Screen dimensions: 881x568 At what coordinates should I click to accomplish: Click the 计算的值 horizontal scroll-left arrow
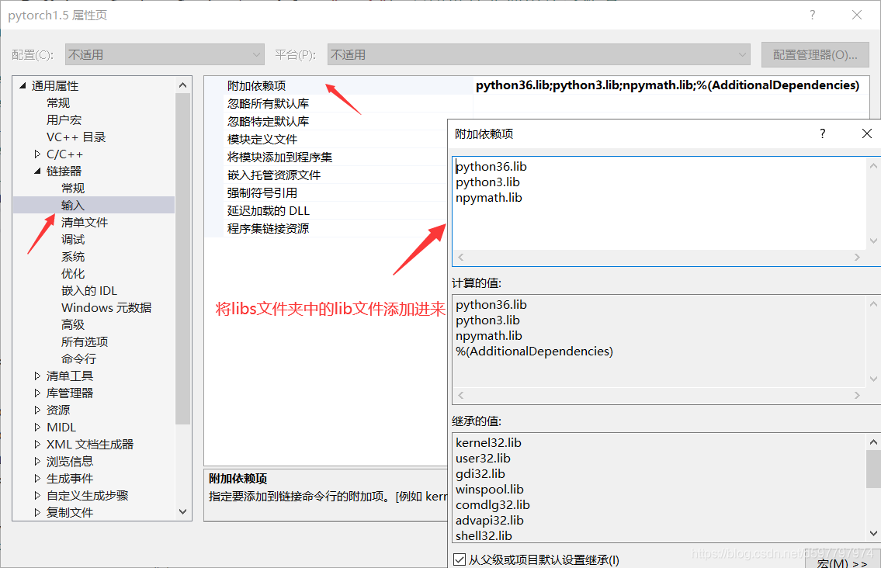point(461,396)
